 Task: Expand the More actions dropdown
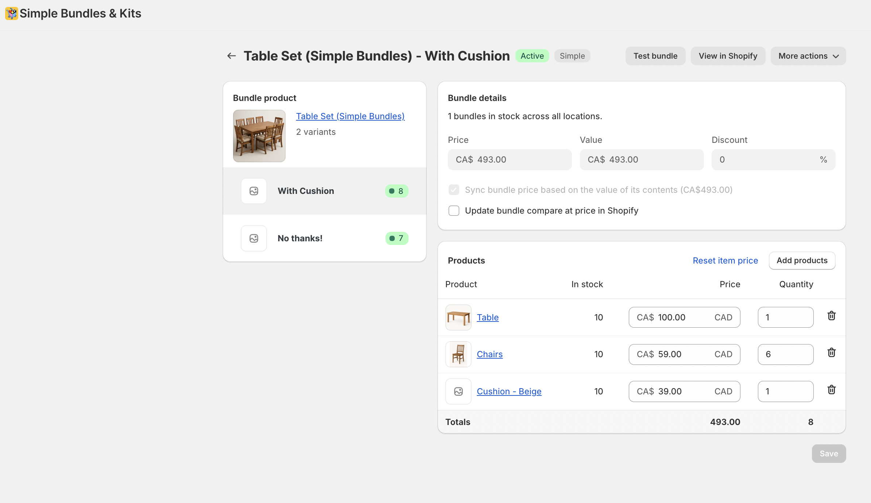click(808, 56)
